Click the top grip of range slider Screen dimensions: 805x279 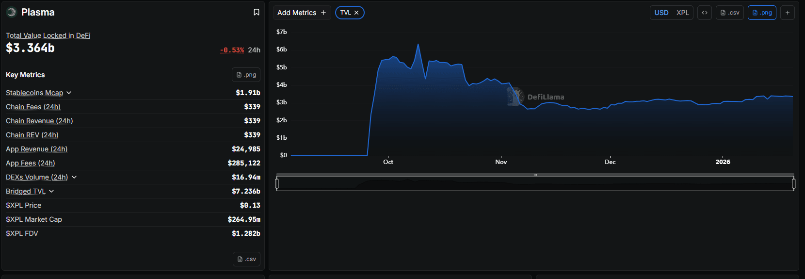coord(535,175)
